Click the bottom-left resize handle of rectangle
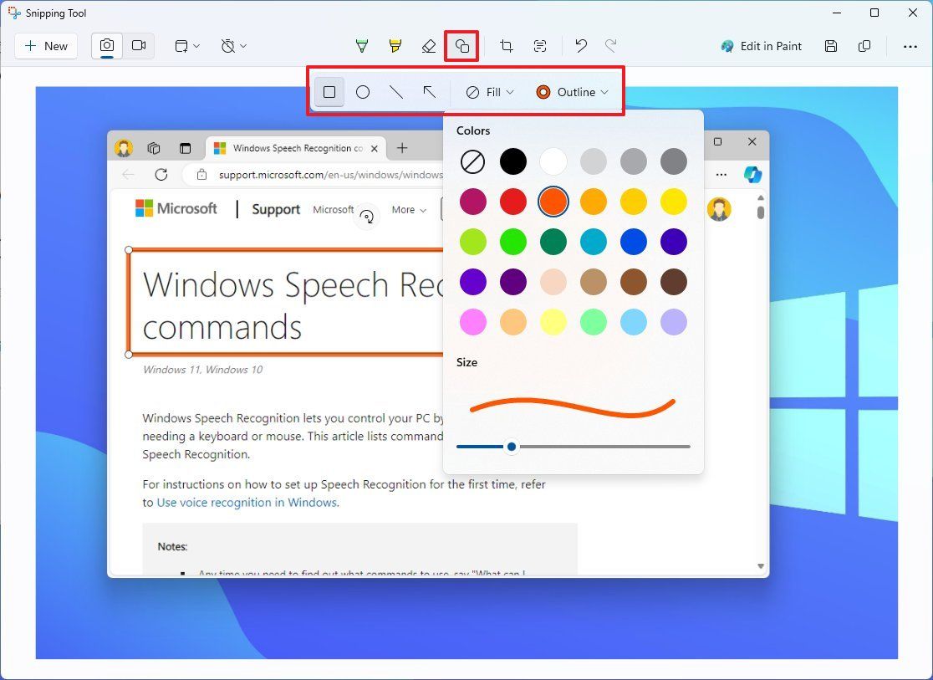Viewport: 933px width, 680px height. (129, 355)
